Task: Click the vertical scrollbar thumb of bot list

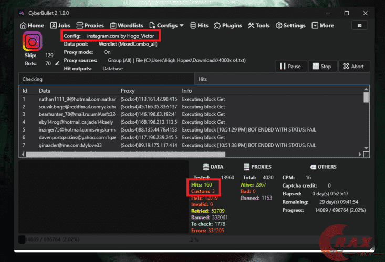Action: (x=366, y=97)
